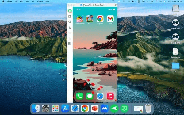Click the layout switch icon in sidebar
The image size is (184, 115).
coord(70,44)
